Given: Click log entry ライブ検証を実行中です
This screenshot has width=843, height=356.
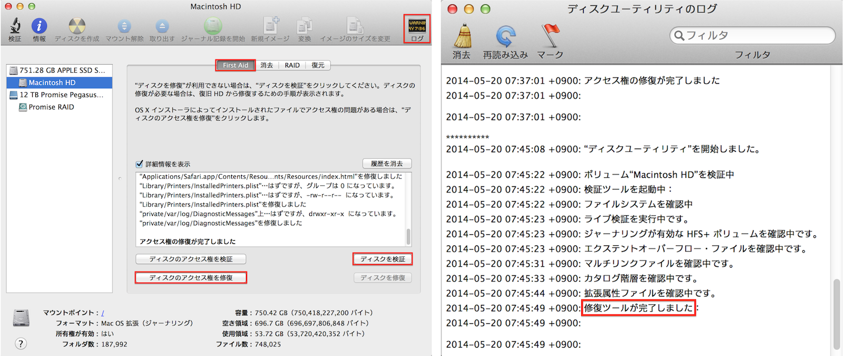Looking at the screenshot, I should tap(568, 219).
